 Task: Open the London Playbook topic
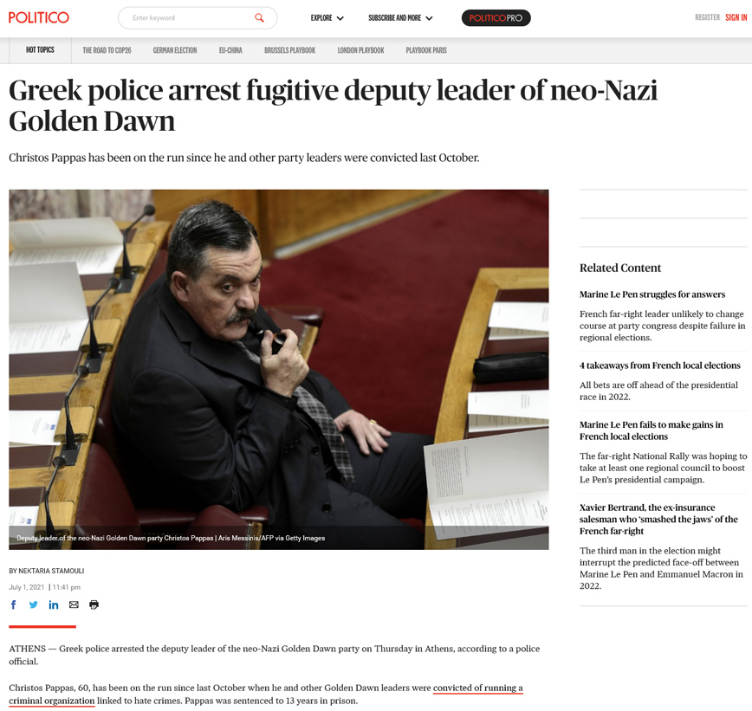pos(360,50)
